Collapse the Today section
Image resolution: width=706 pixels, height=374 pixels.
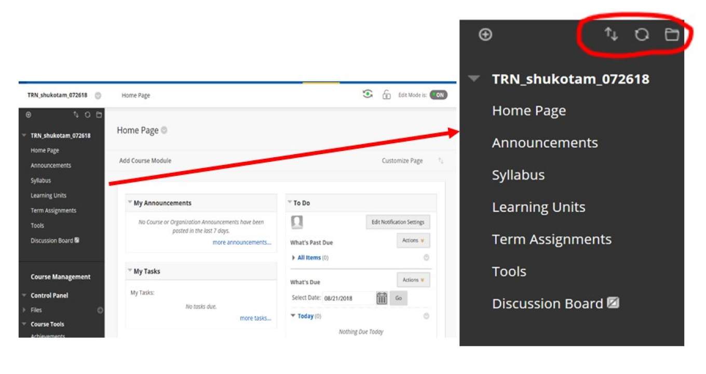pos(293,316)
